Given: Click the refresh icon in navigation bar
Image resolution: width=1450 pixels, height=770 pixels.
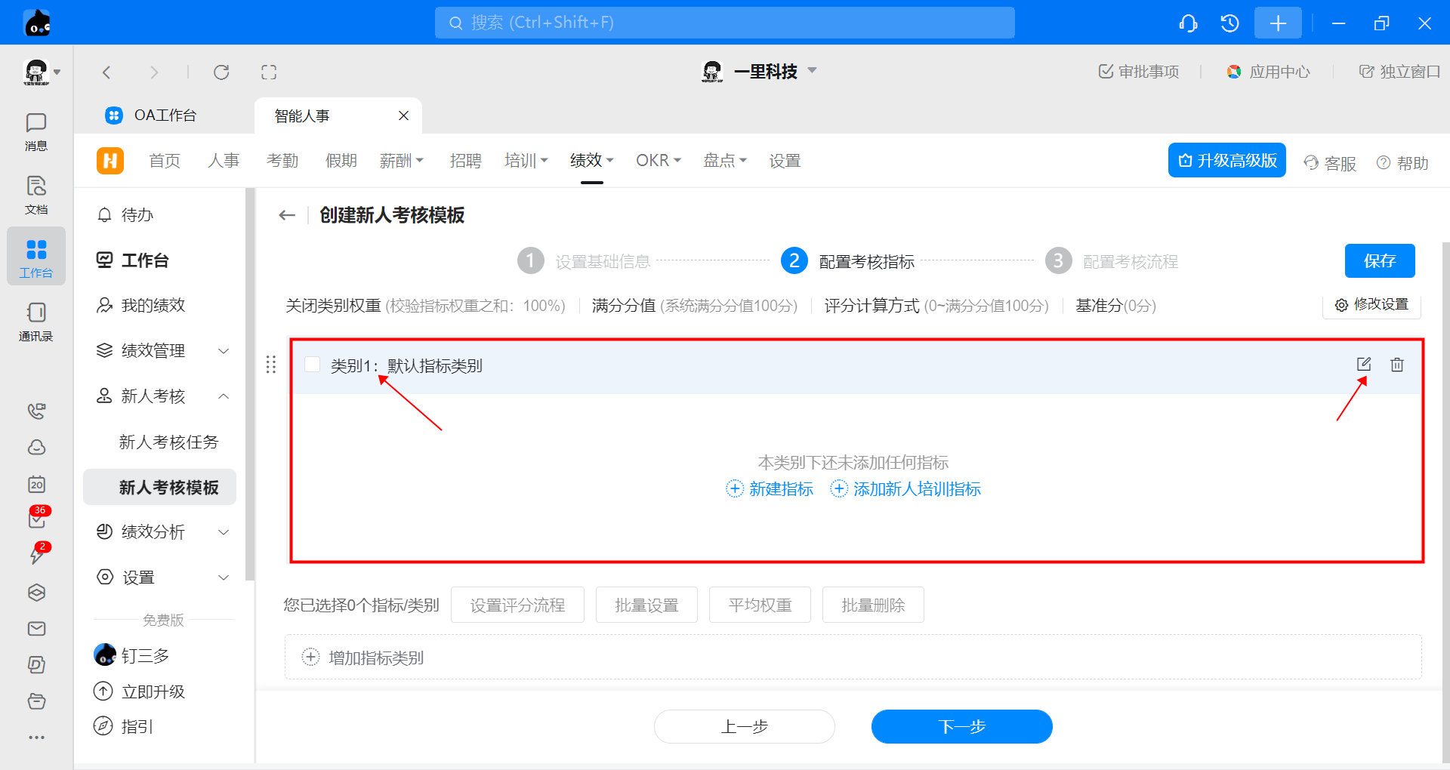Looking at the screenshot, I should (221, 72).
